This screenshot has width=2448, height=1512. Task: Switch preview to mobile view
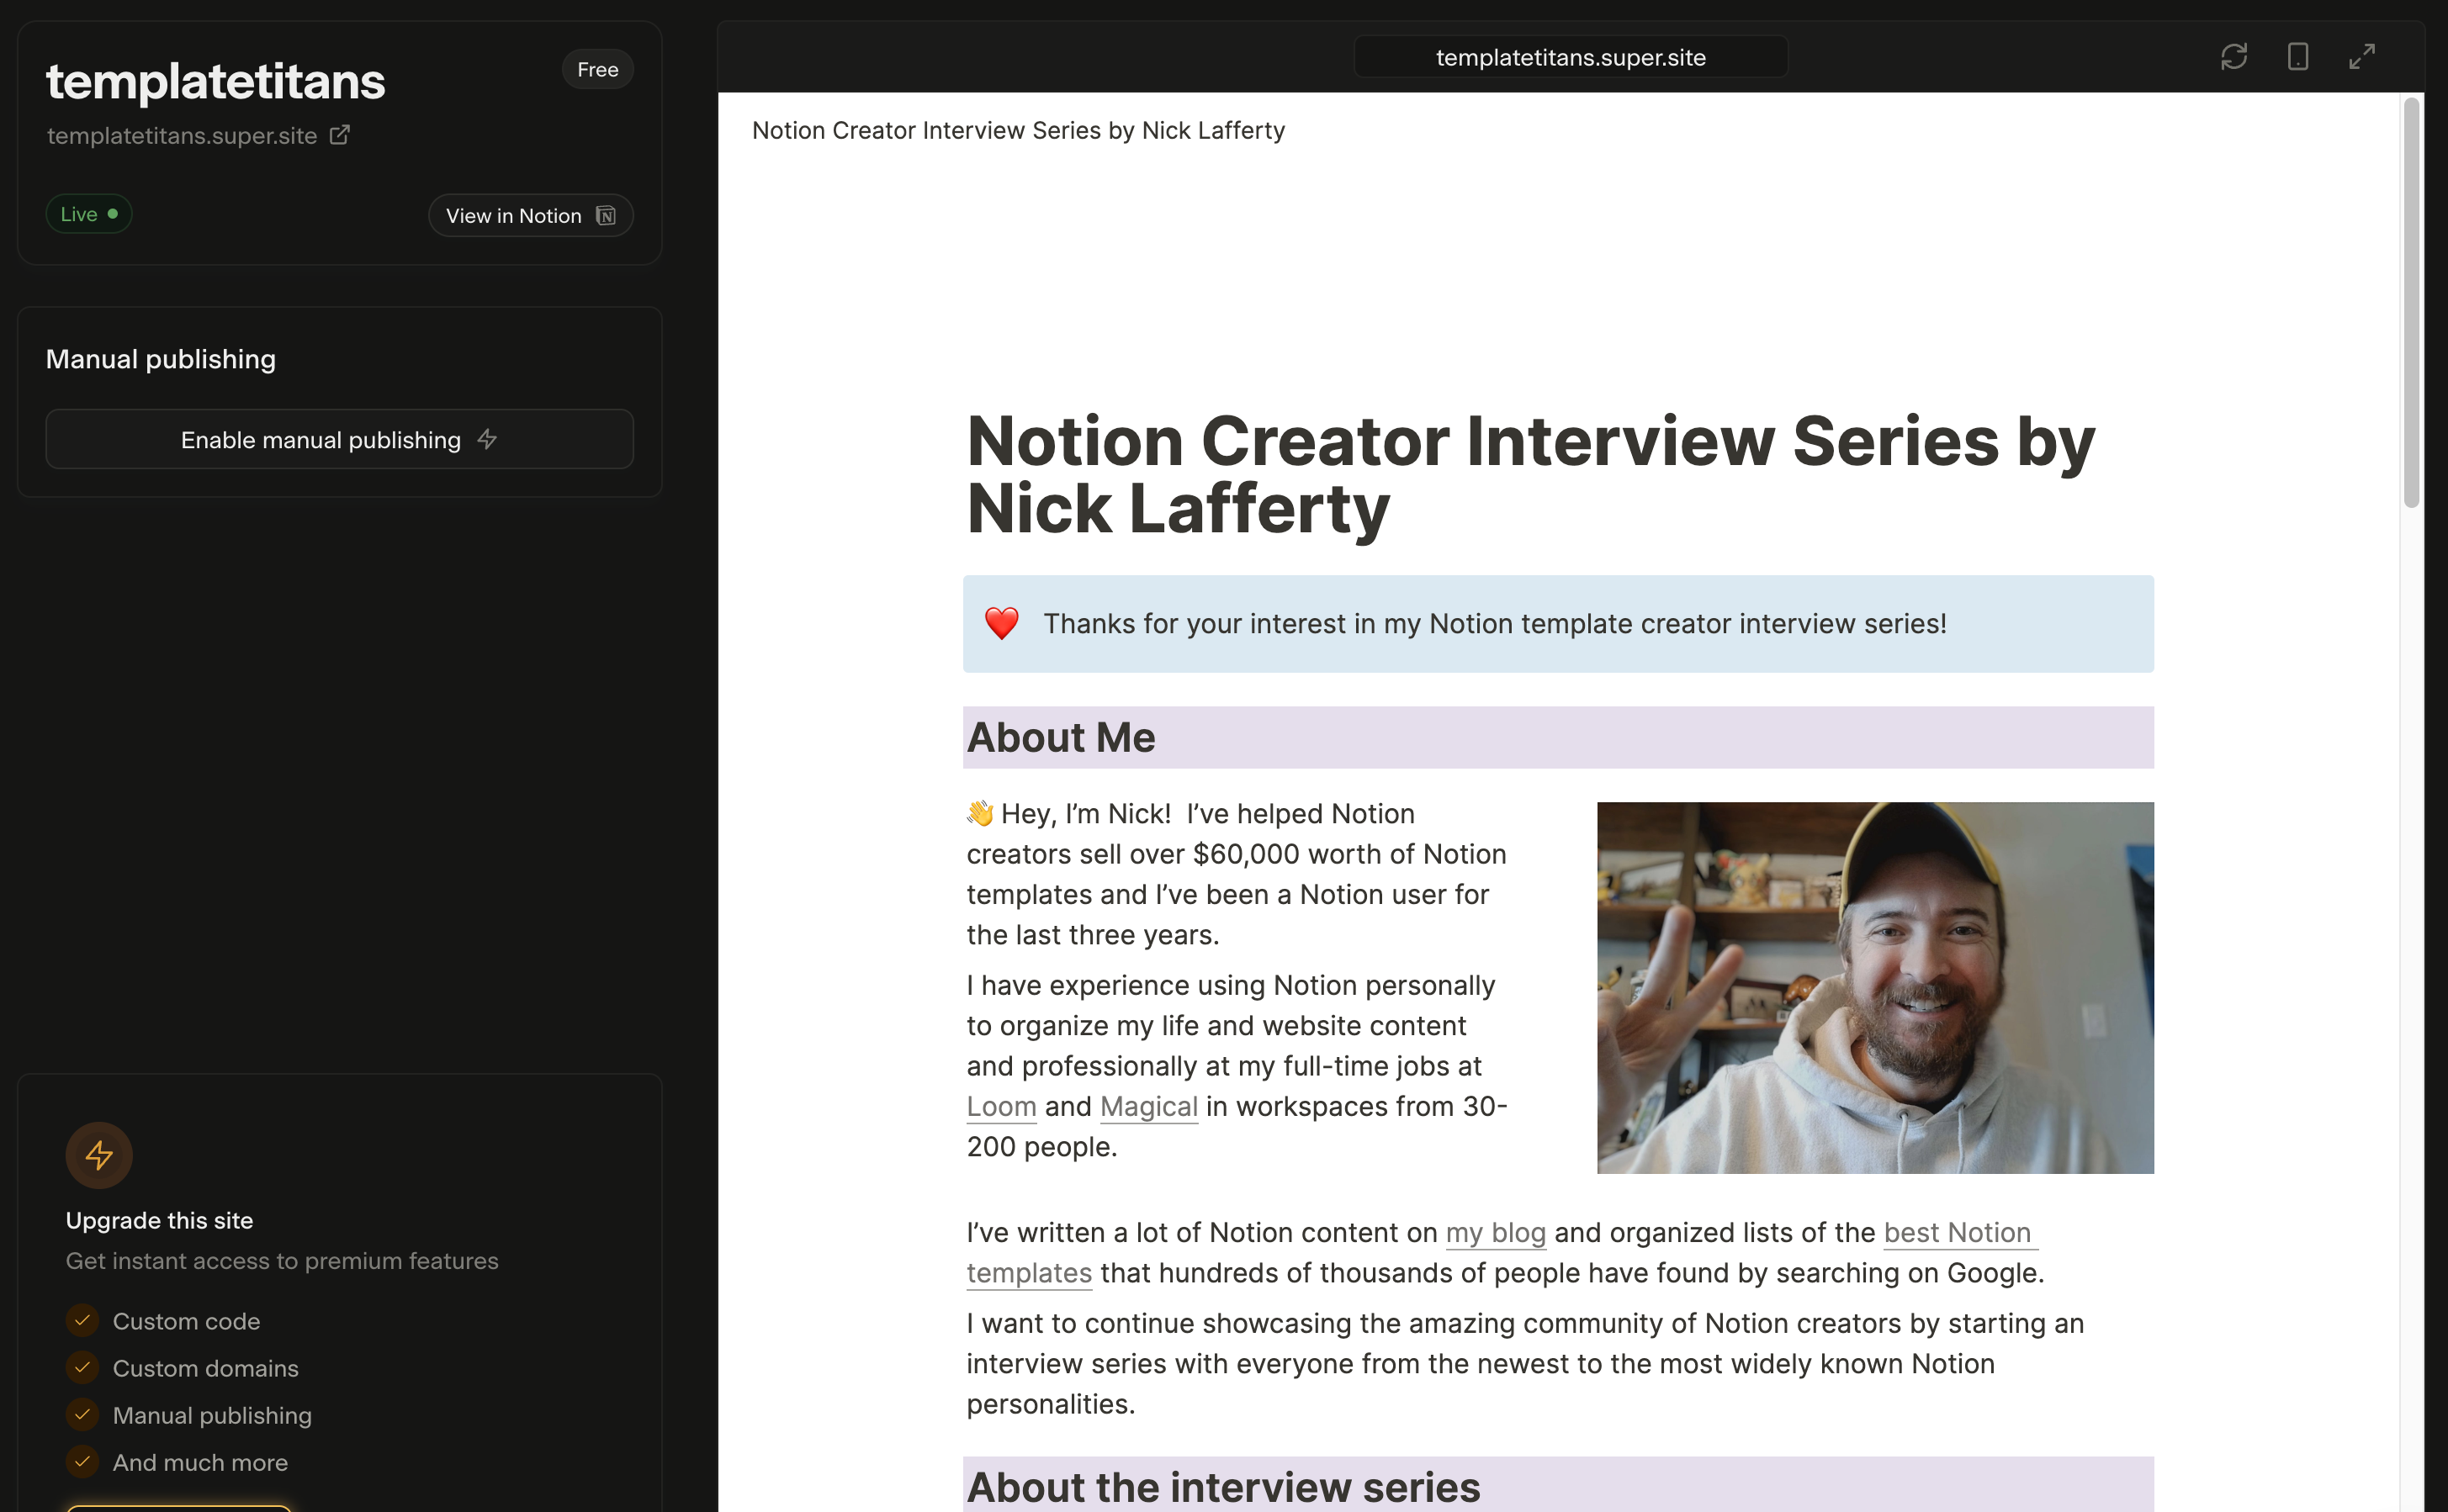coord(2298,57)
